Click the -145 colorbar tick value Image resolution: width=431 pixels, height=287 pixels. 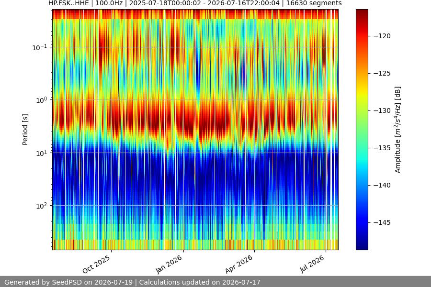coord(382,222)
